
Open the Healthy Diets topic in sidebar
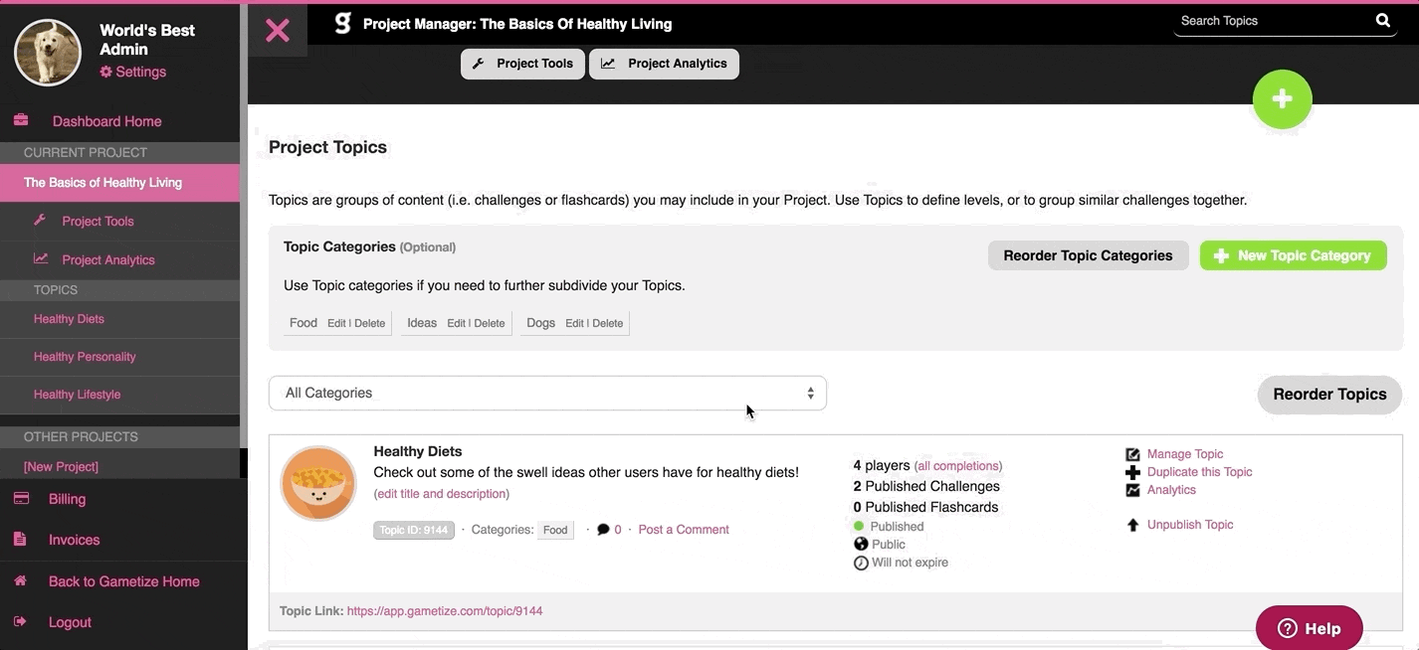[x=69, y=319]
